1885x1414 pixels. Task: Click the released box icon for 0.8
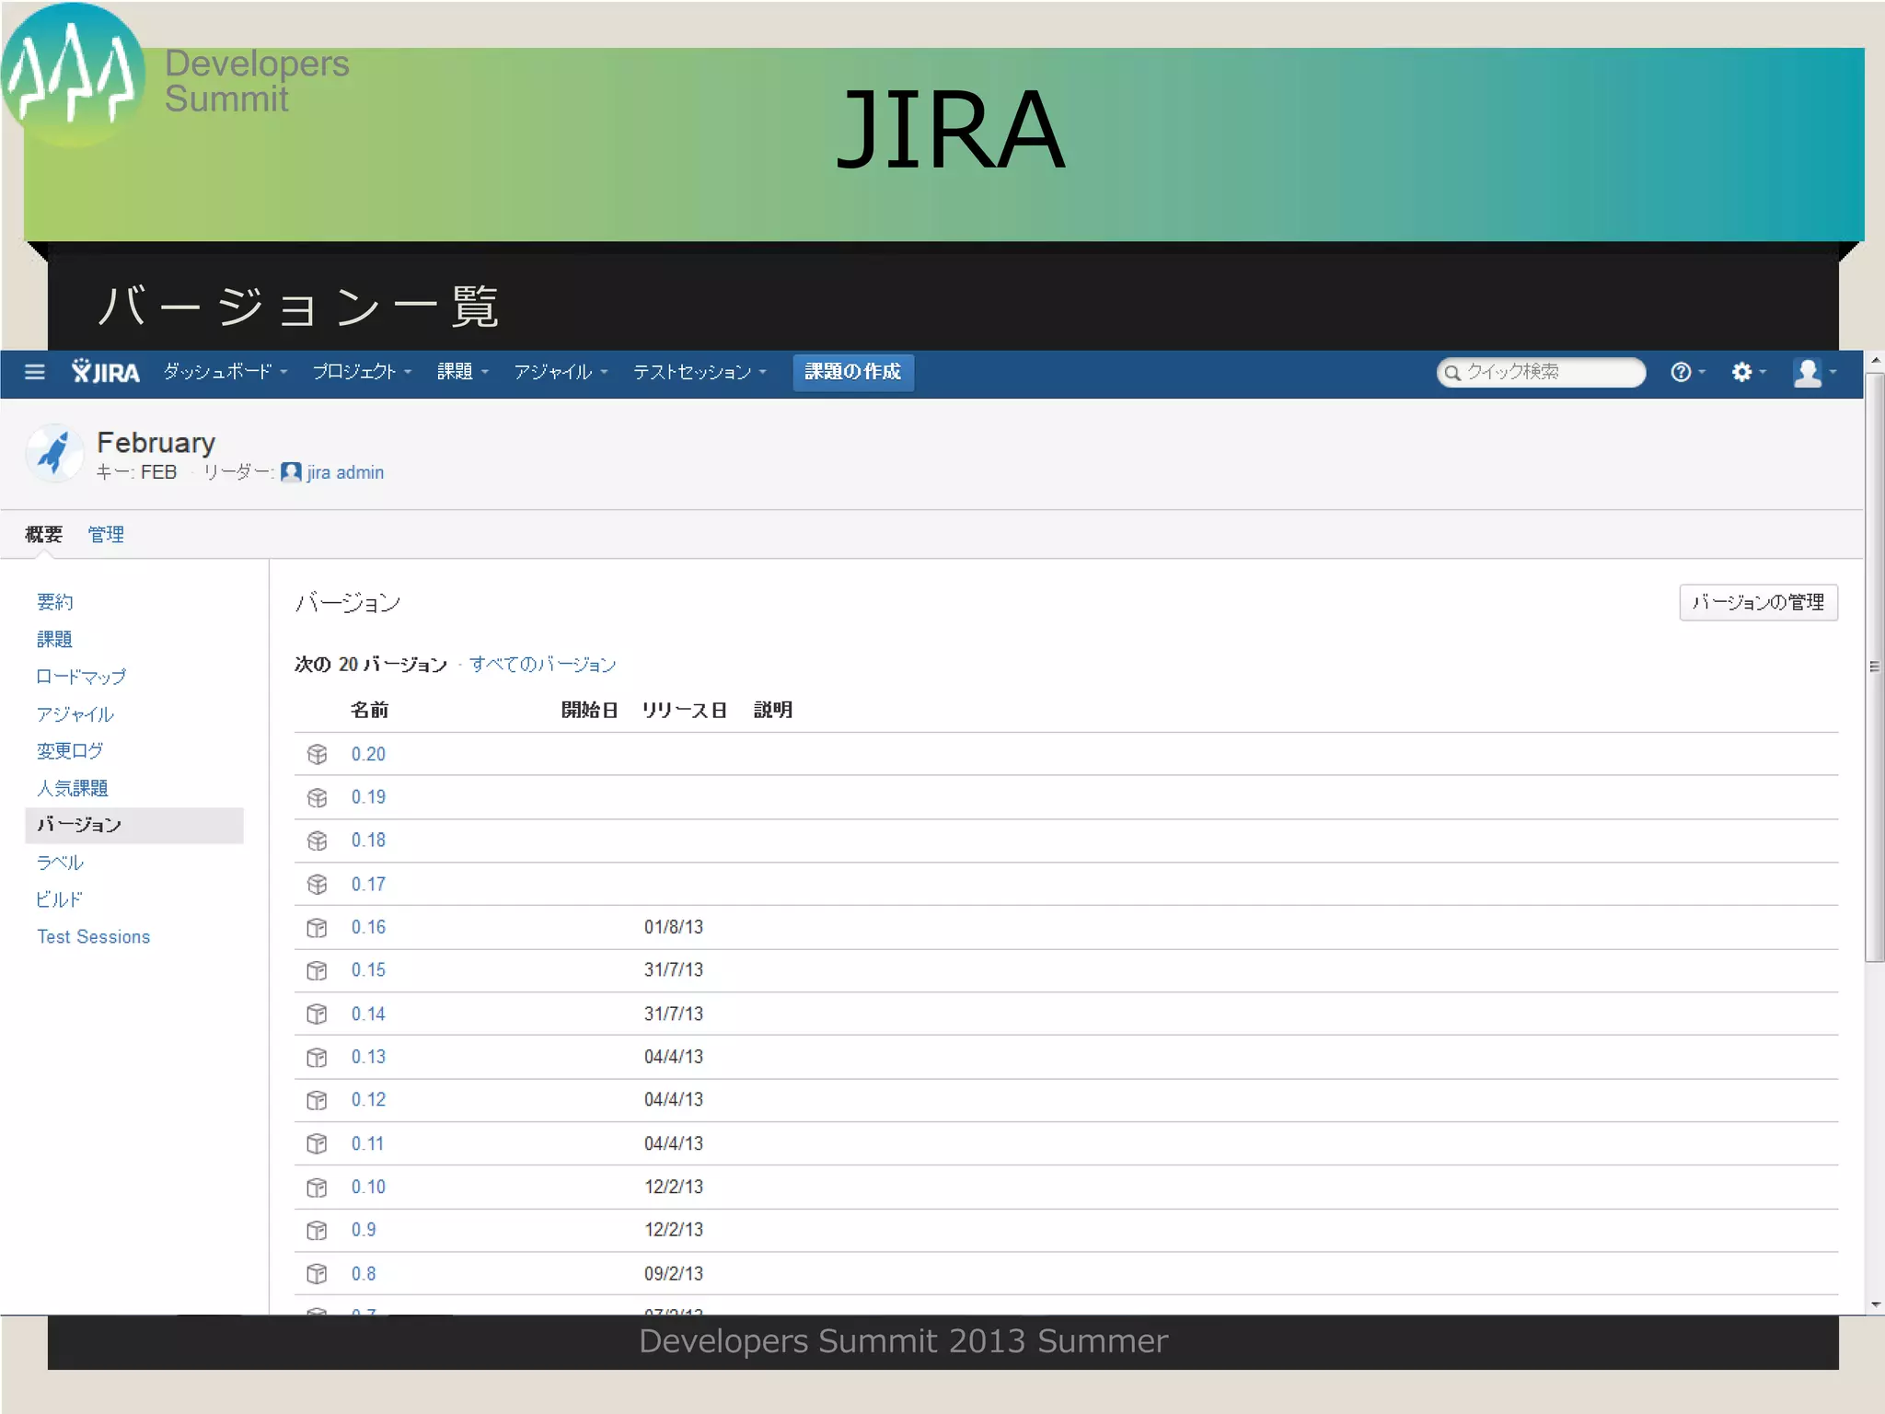coord(317,1274)
